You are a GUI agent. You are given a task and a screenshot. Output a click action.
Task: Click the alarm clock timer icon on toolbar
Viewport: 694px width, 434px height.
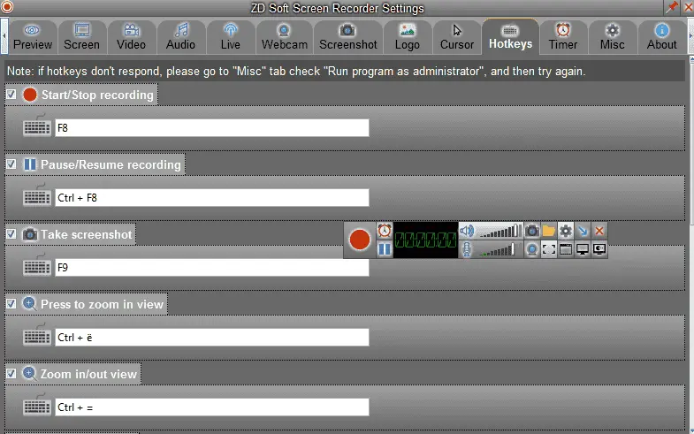tap(385, 231)
